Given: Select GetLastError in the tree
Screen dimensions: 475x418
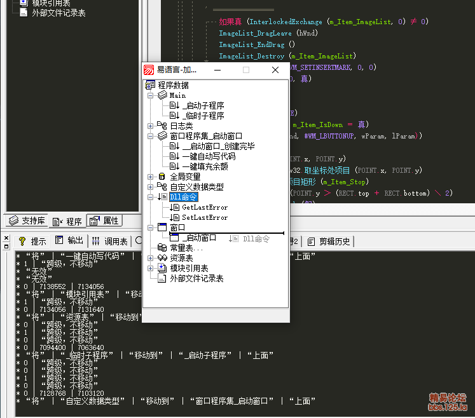Looking at the screenshot, I should [x=204, y=207].
